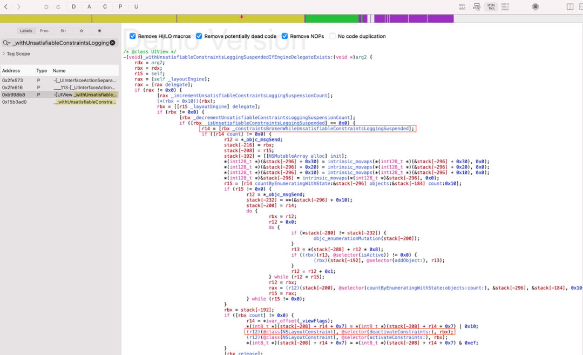Mark selection as procedure with P
The image size is (583, 355).
click(120, 6)
